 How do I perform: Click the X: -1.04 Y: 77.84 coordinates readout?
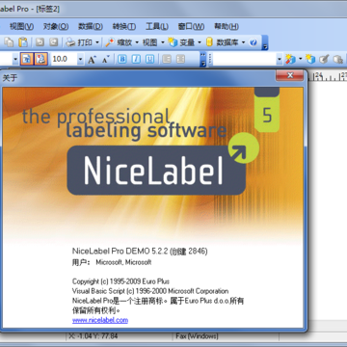tap(93, 336)
